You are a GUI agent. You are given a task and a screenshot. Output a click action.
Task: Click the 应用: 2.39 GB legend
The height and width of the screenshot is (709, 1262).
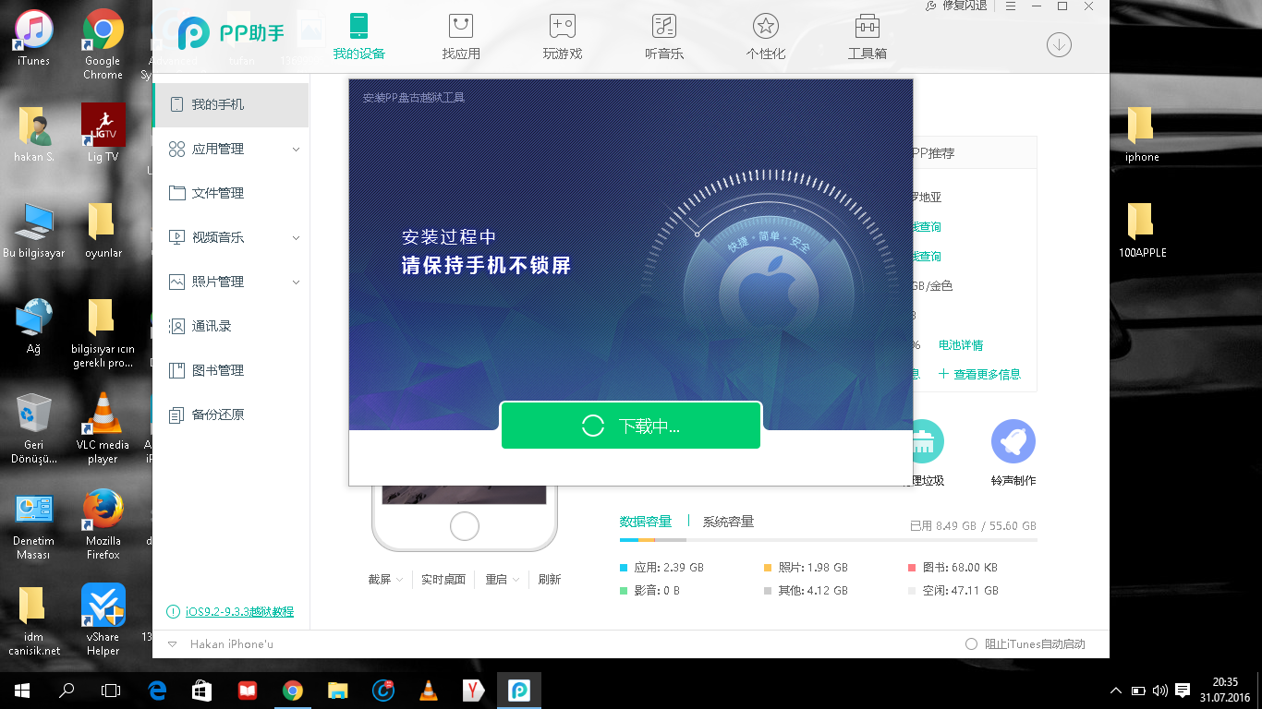662,568
